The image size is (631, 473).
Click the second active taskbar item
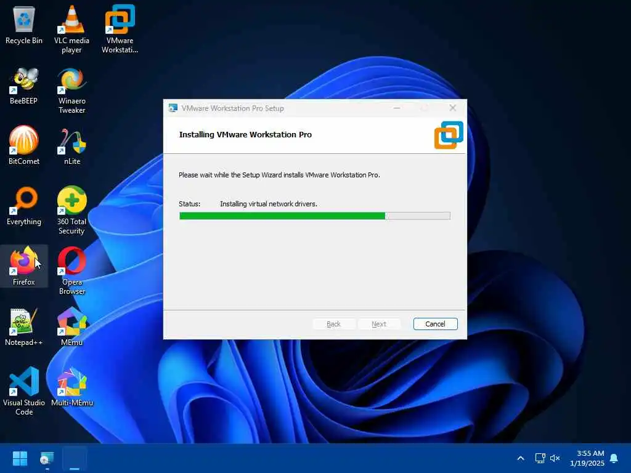pyautogui.click(x=75, y=458)
